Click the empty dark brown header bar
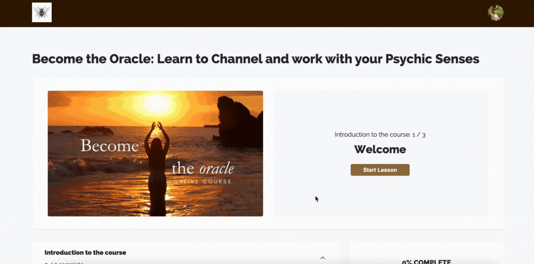 [x=267, y=13]
